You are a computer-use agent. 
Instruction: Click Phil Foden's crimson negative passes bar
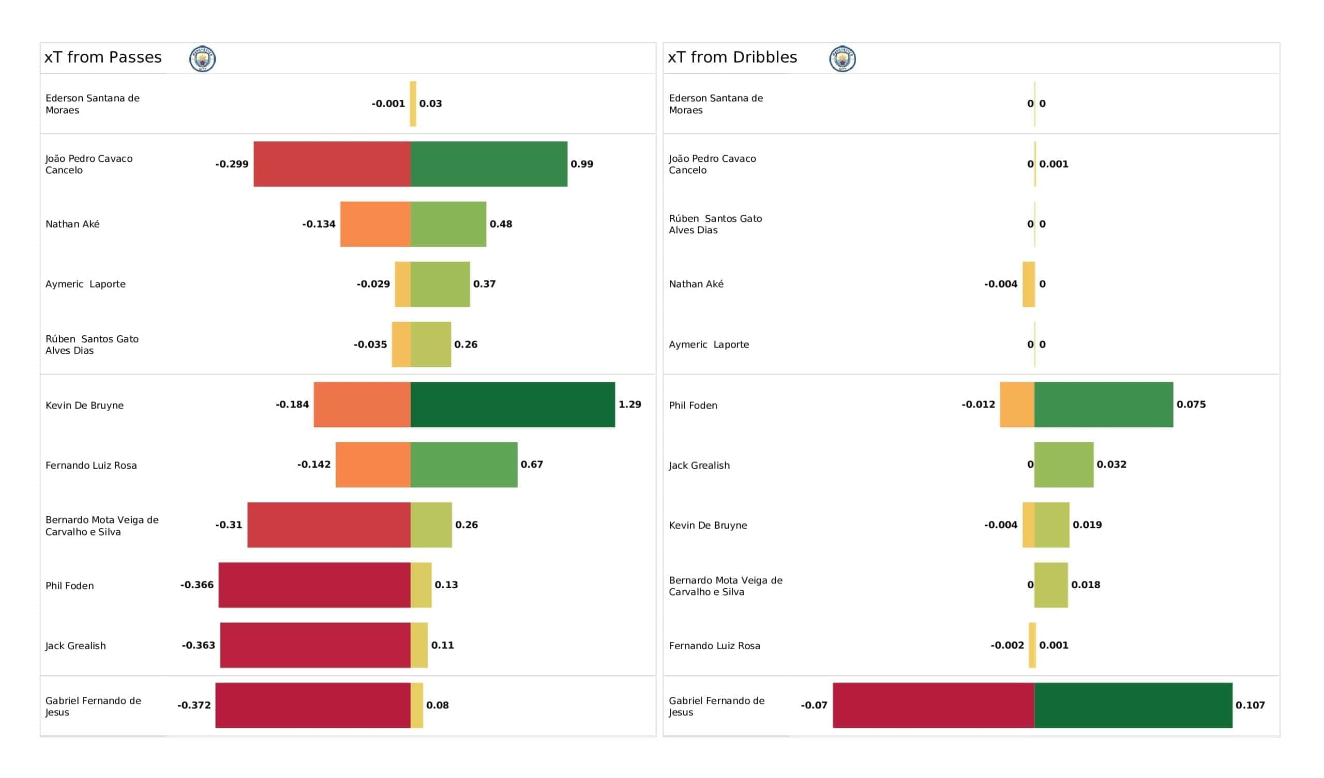pos(314,585)
